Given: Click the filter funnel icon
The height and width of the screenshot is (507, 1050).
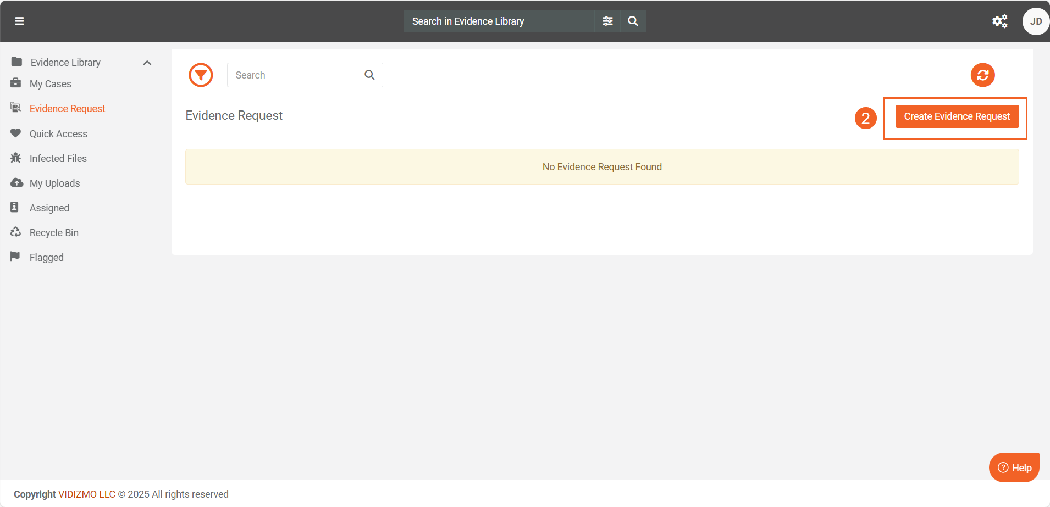Looking at the screenshot, I should click(201, 75).
